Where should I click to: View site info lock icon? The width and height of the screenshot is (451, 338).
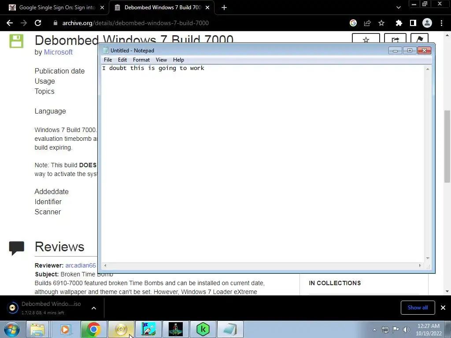(x=55, y=23)
